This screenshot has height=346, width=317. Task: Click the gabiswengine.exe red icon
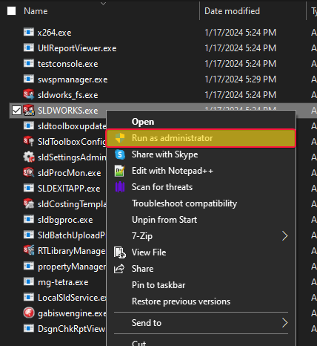point(29,313)
